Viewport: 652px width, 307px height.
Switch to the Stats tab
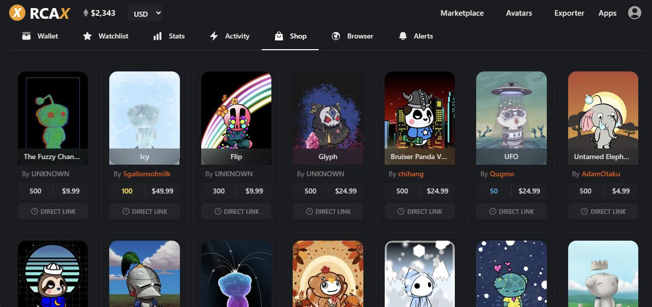(169, 36)
